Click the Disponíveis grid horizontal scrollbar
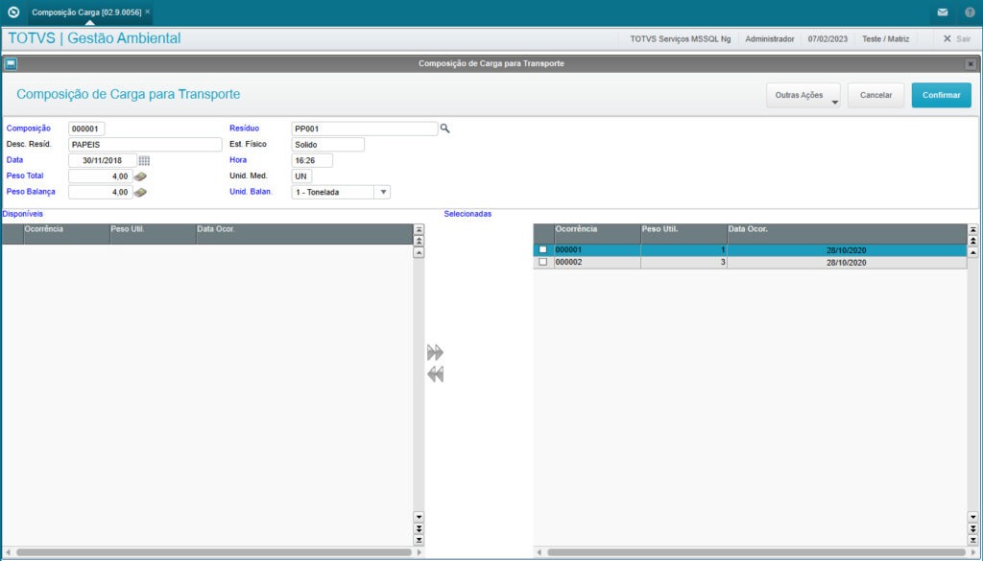 [x=214, y=553]
